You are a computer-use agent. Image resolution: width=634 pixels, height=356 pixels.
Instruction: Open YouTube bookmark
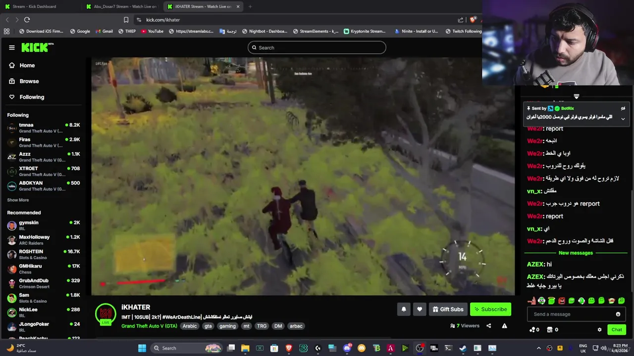(x=152, y=31)
